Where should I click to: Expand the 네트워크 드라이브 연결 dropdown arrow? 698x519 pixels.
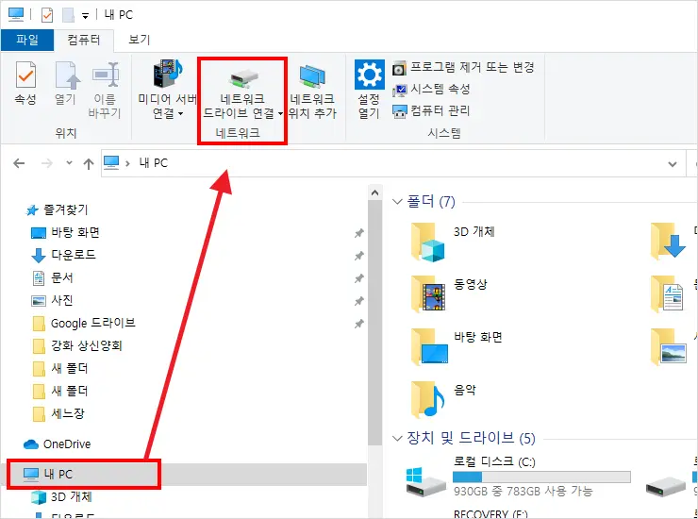pyautogui.click(x=280, y=113)
